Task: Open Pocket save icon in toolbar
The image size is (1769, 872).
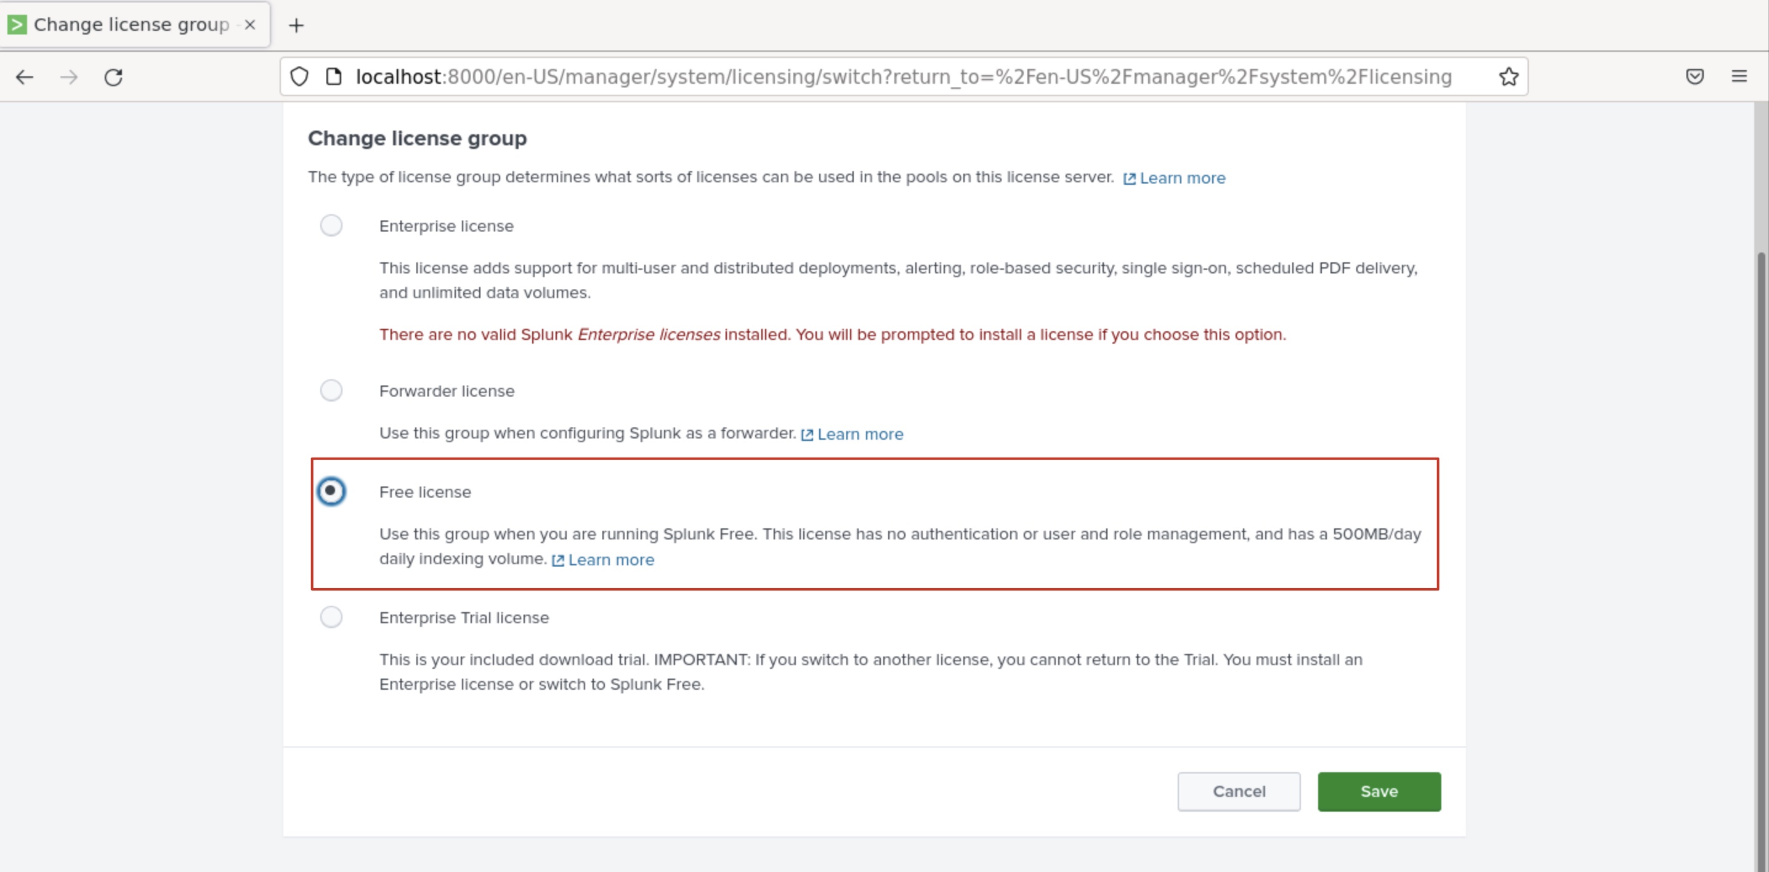Action: (x=1694, y=77)
